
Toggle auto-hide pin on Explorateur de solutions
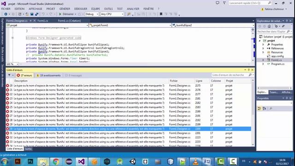287,21
